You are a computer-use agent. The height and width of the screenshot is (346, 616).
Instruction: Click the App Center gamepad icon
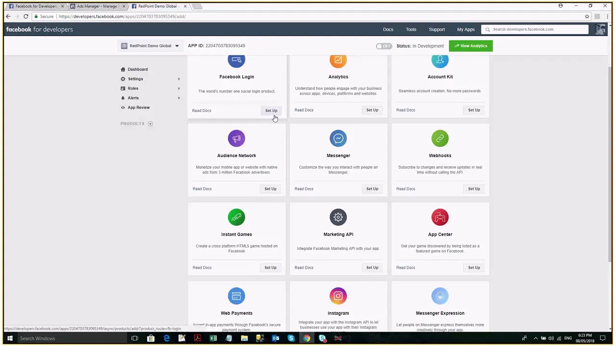pos(440,217)
